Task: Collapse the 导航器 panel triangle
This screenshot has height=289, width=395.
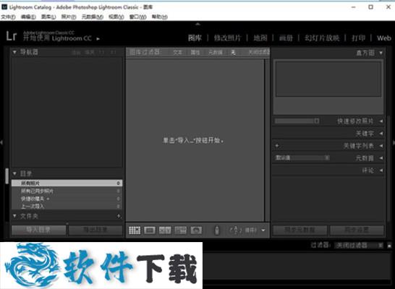Action: pos(14,52)
